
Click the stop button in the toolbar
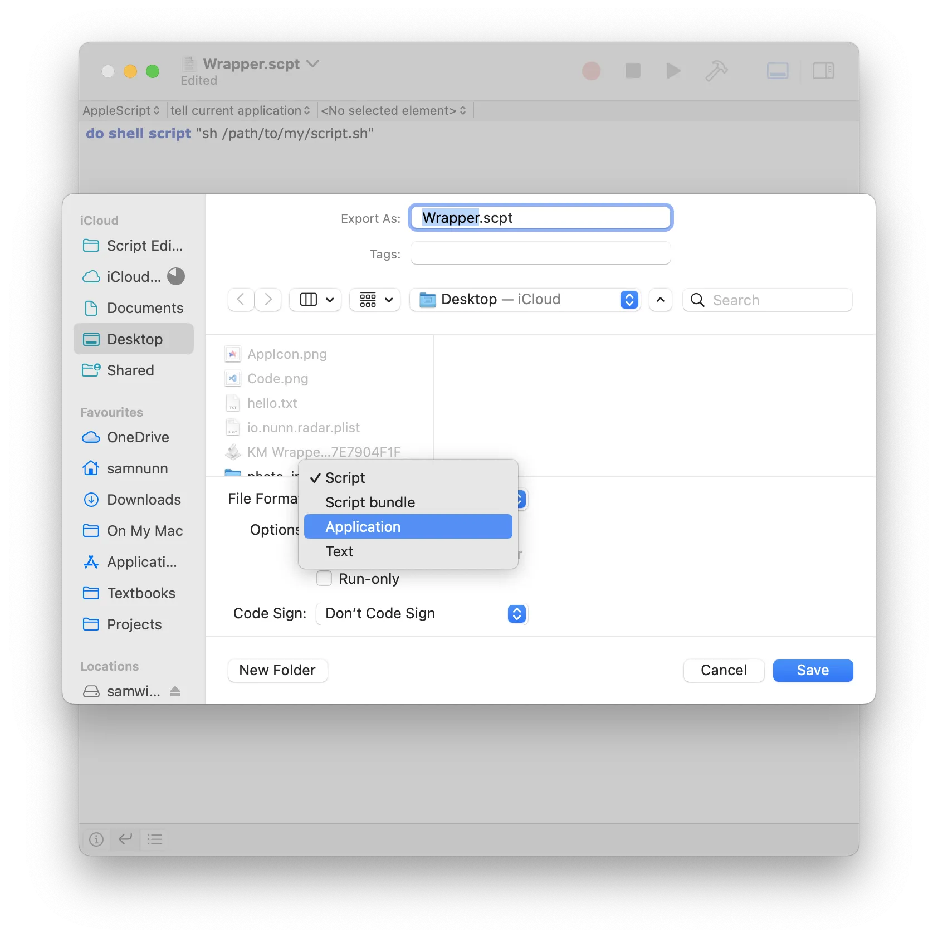[x=632, y=71]
